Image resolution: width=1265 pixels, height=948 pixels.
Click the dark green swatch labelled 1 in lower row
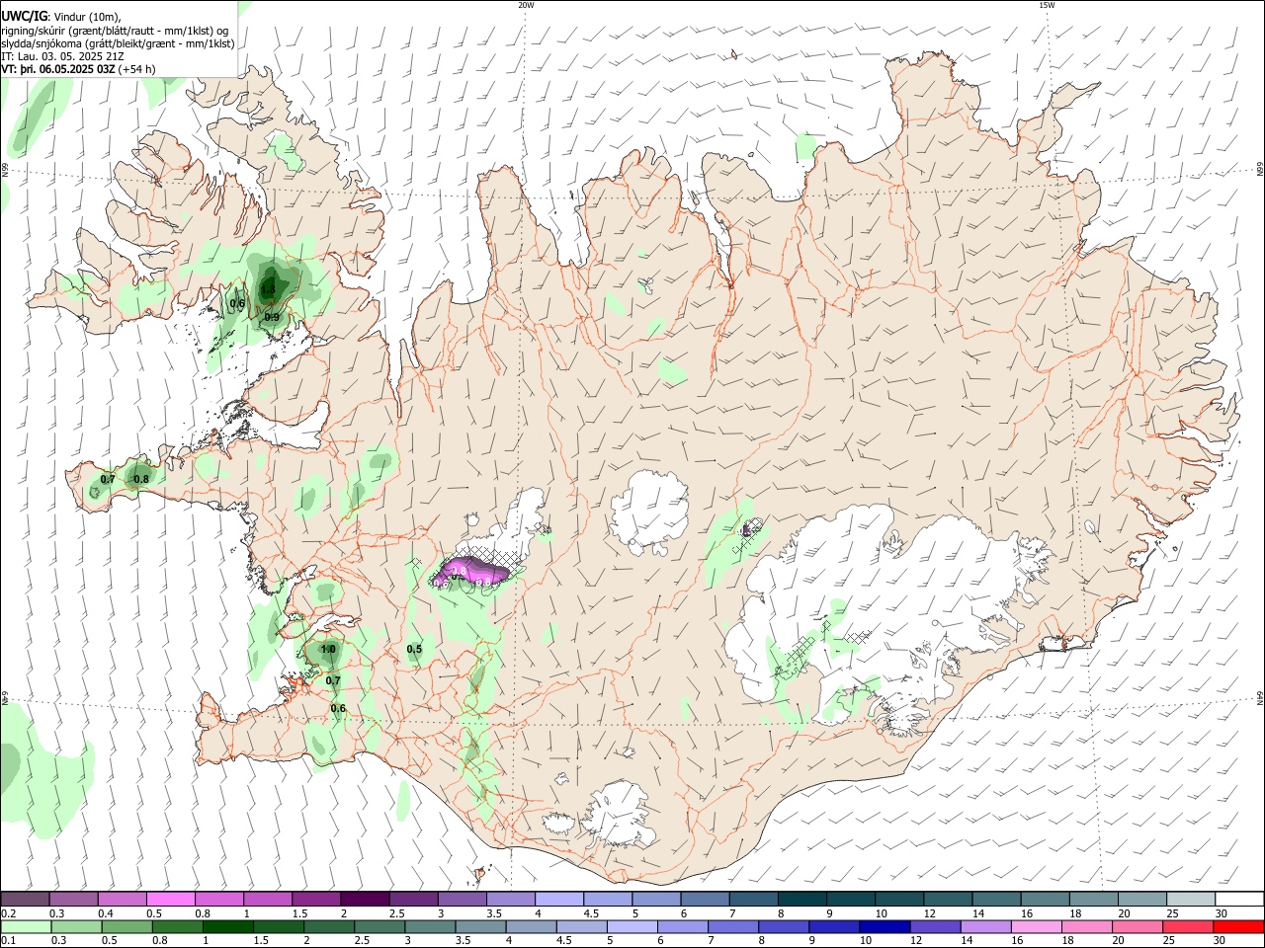pyautogui.click(x=228, y=926)
